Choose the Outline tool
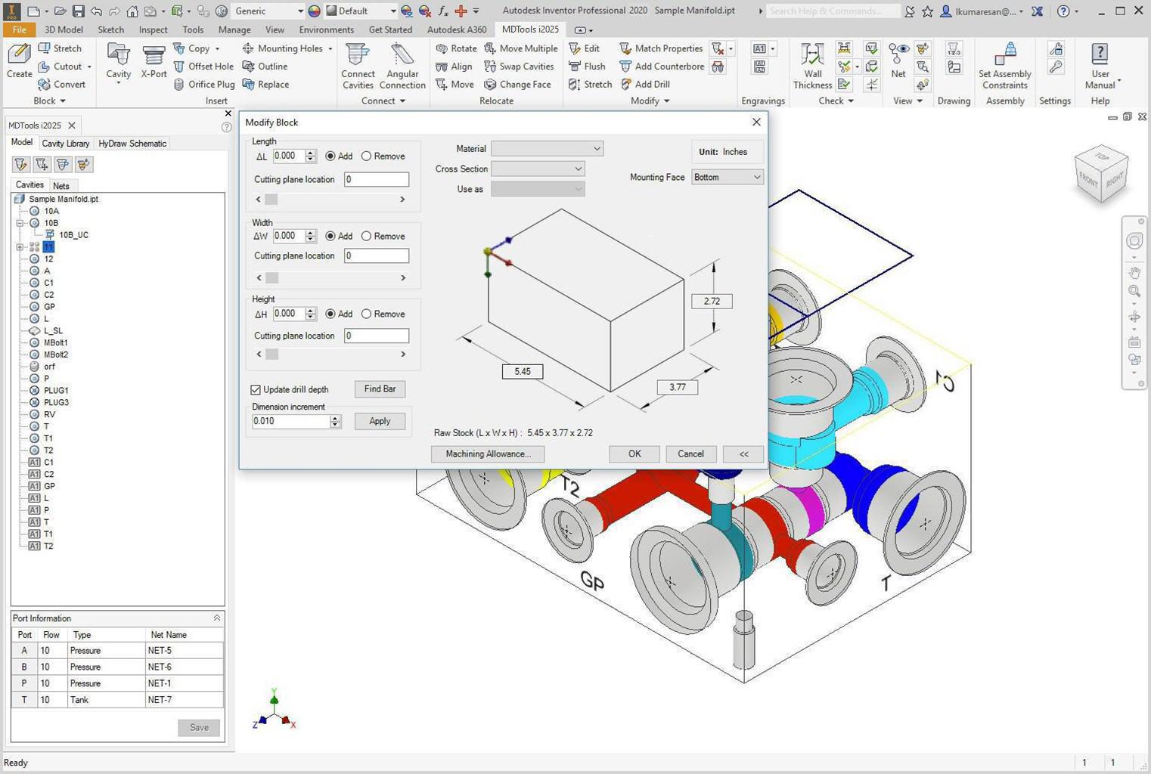This screenshot has height=774, width=1151. coord(265,67)
